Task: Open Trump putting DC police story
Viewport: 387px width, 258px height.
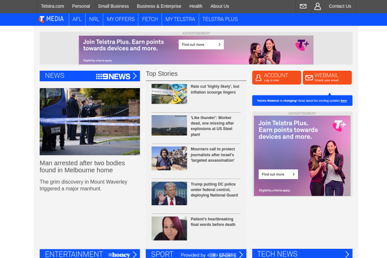Action: 214,190
